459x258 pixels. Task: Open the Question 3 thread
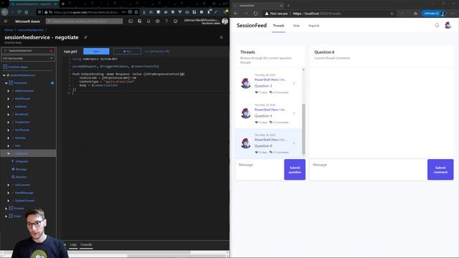pyautogui.click(x=268, y=83)
